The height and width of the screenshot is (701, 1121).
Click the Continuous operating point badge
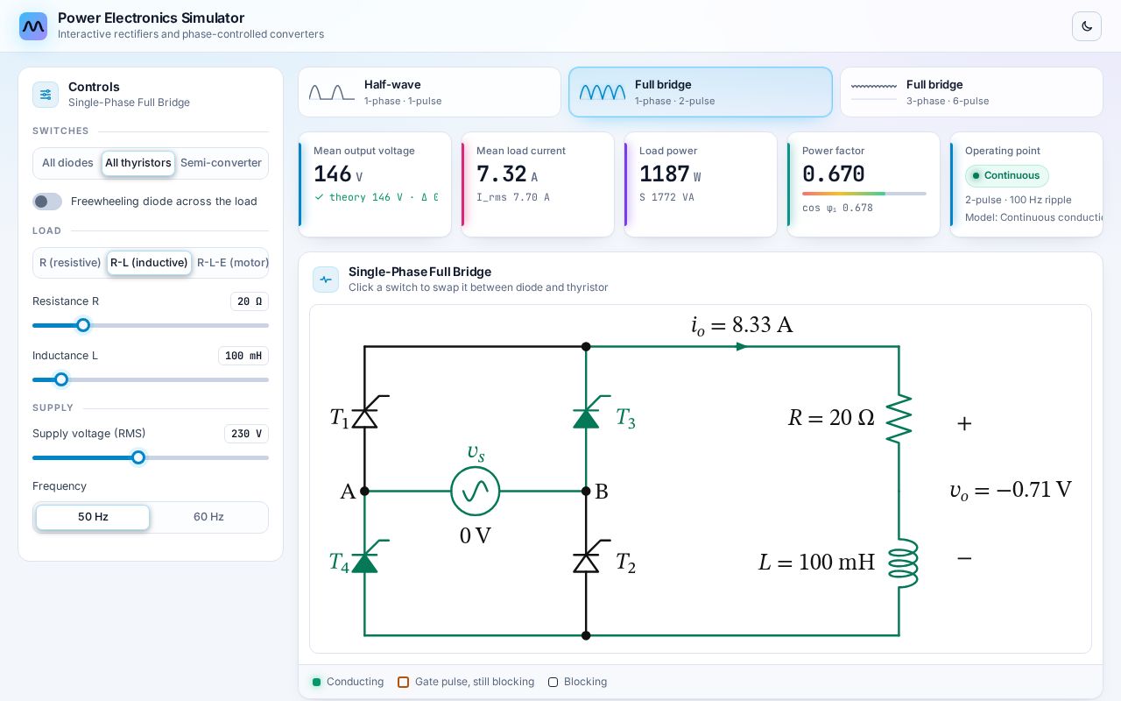pos(1007,175)
